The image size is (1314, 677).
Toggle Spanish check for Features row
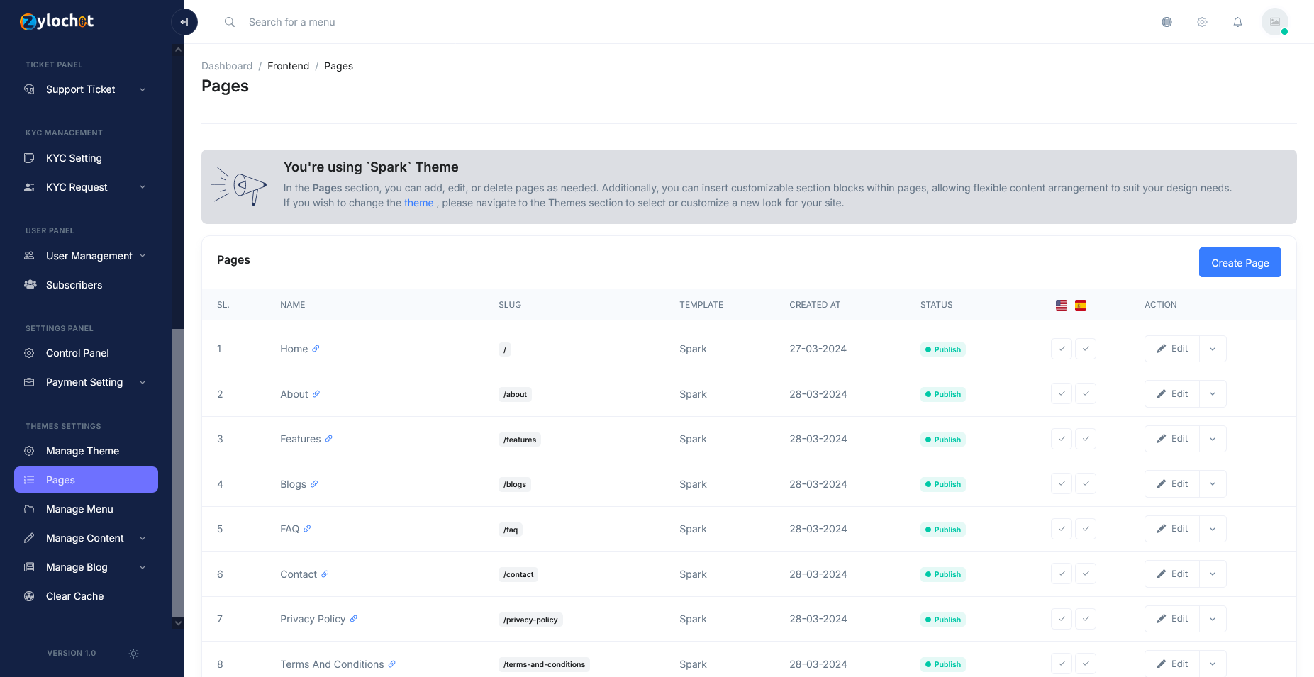[1086, 439]
